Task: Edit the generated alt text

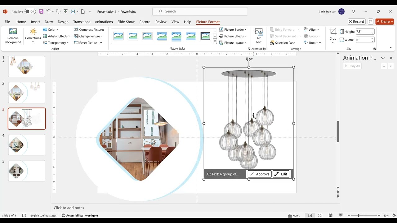Action: tap(281, 174)
